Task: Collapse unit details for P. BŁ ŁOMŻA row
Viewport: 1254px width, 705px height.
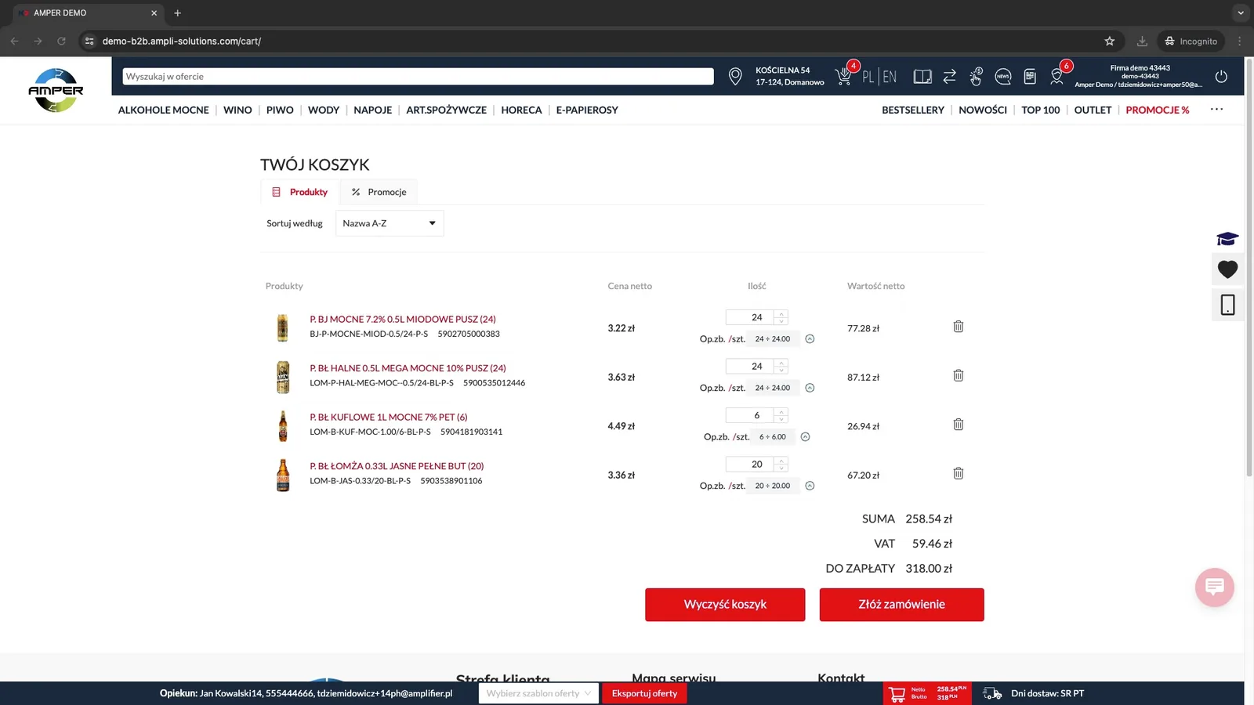Action: coord(810,486)
